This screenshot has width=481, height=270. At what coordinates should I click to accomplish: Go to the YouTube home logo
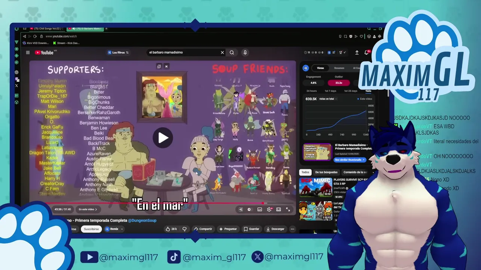[44, 52]
